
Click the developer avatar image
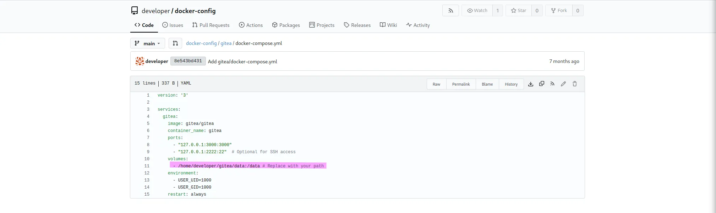pyautogui.click(x=140, y=61)
